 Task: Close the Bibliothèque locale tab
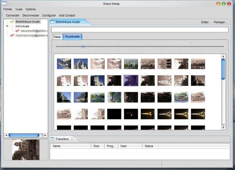click(x=83, y=22)
